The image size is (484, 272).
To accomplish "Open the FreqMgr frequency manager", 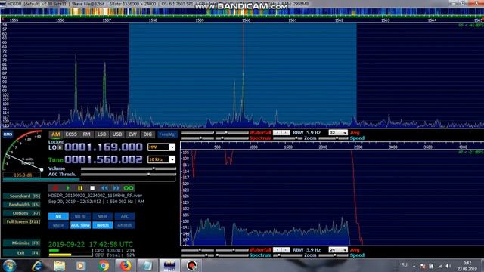I will click(x=168, y=134).
